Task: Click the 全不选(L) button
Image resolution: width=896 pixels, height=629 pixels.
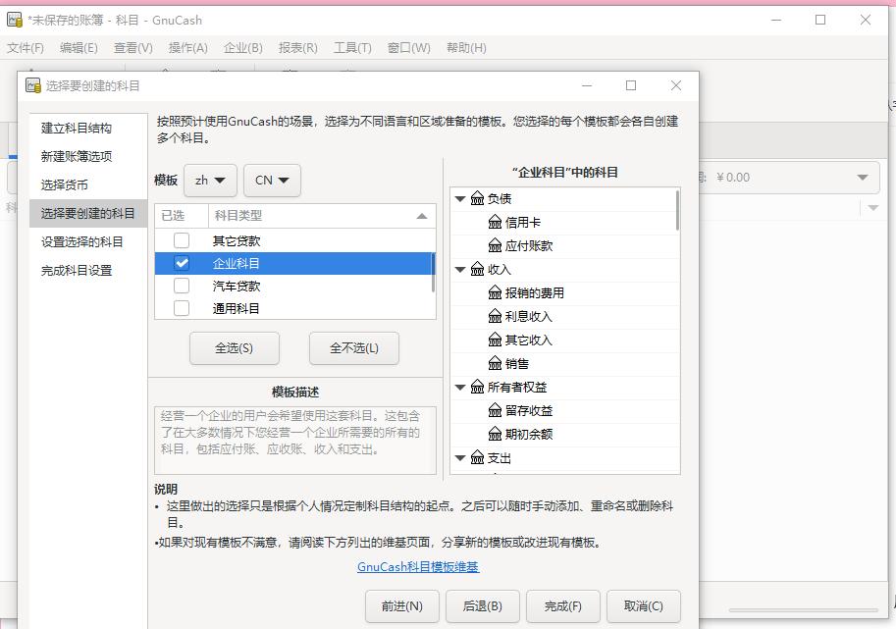Action: click(353, 348)
